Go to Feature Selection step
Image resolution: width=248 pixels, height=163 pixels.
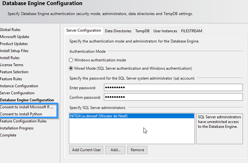14,72
